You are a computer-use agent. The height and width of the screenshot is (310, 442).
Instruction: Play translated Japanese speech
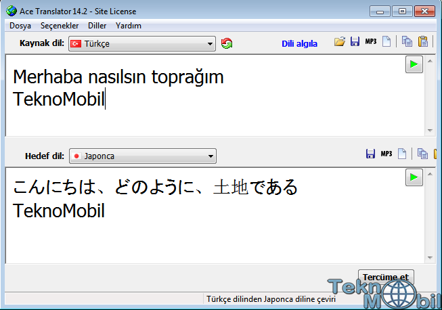click(414, 177)
